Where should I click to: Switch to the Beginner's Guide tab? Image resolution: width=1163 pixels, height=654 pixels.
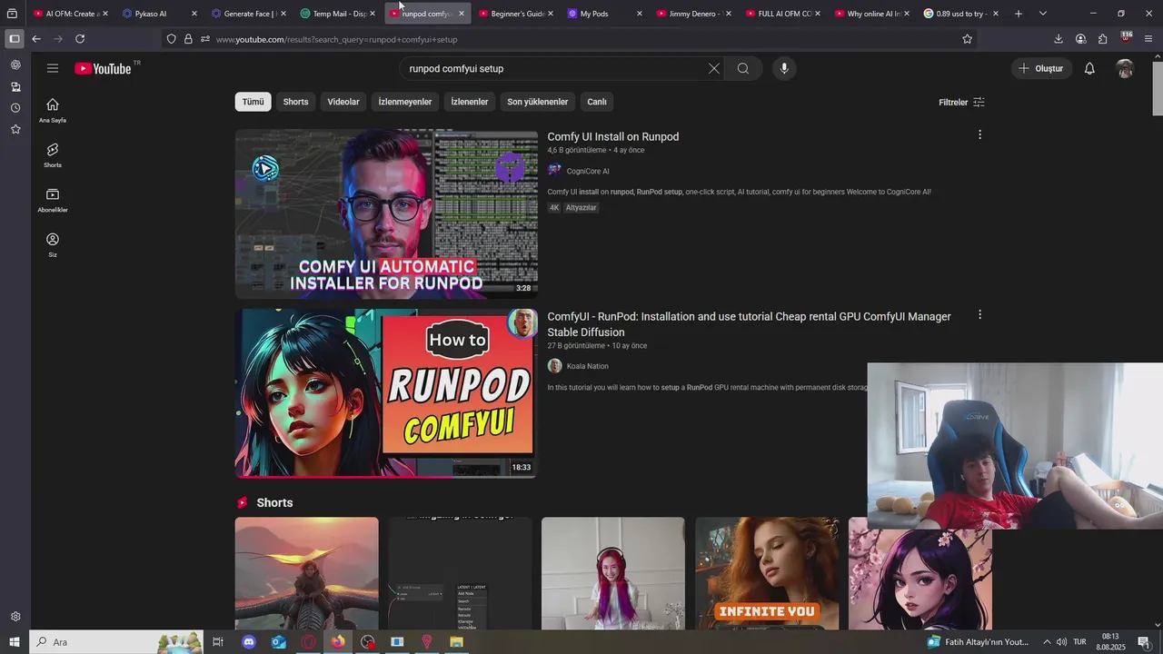(x=514, y=14)
